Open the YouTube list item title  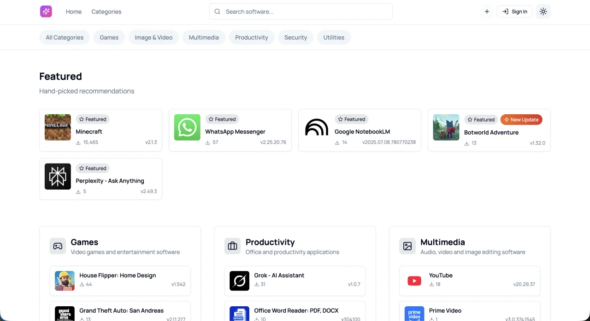click(441, 275)
